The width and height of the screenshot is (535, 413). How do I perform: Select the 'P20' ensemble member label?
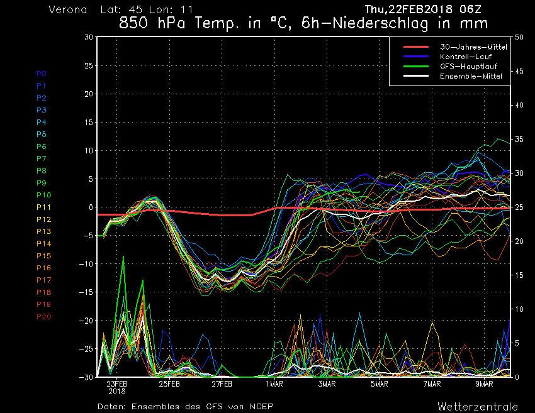coord(44,317)
